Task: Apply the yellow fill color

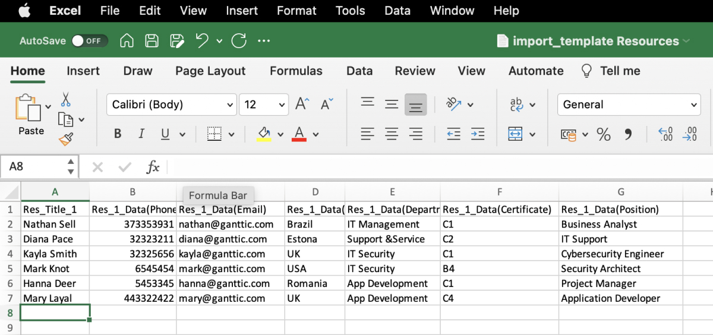Action: (264, 134)
